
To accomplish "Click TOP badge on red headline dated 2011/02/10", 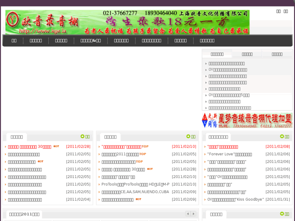I will pyautogui.click(x=145, y=146).
